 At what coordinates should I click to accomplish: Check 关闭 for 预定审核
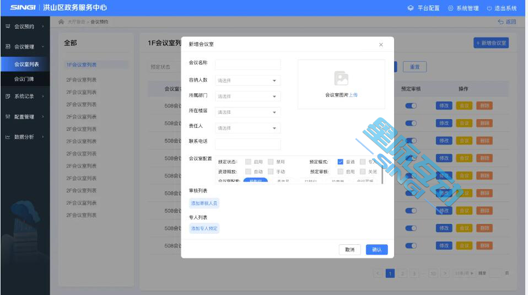363,171
